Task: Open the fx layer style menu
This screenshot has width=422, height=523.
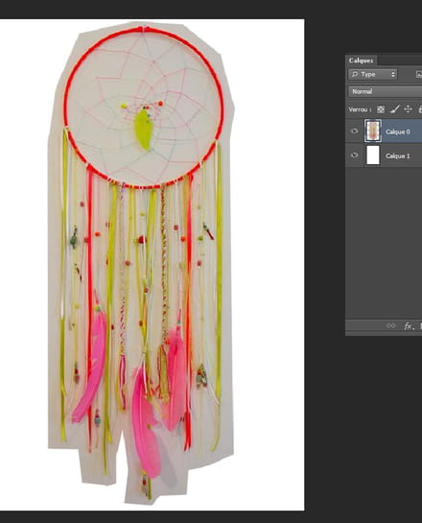Action: tap(409, 326)
